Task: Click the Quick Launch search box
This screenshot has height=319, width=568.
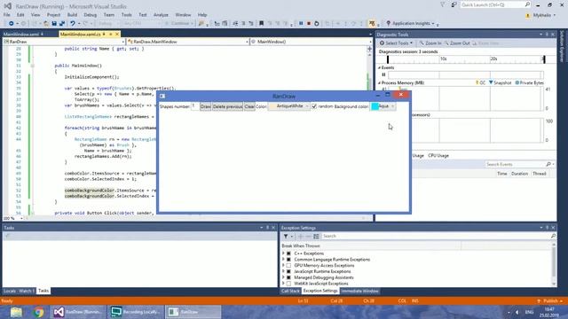Action: pyautogui.click(x=495, y=4)
